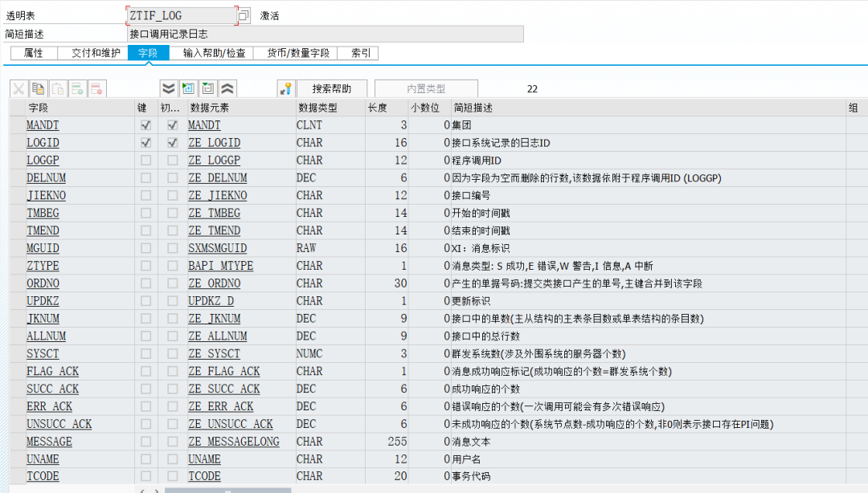868x493 pixels.
Task: Click the 数据类型 column header
Action: 317,108
